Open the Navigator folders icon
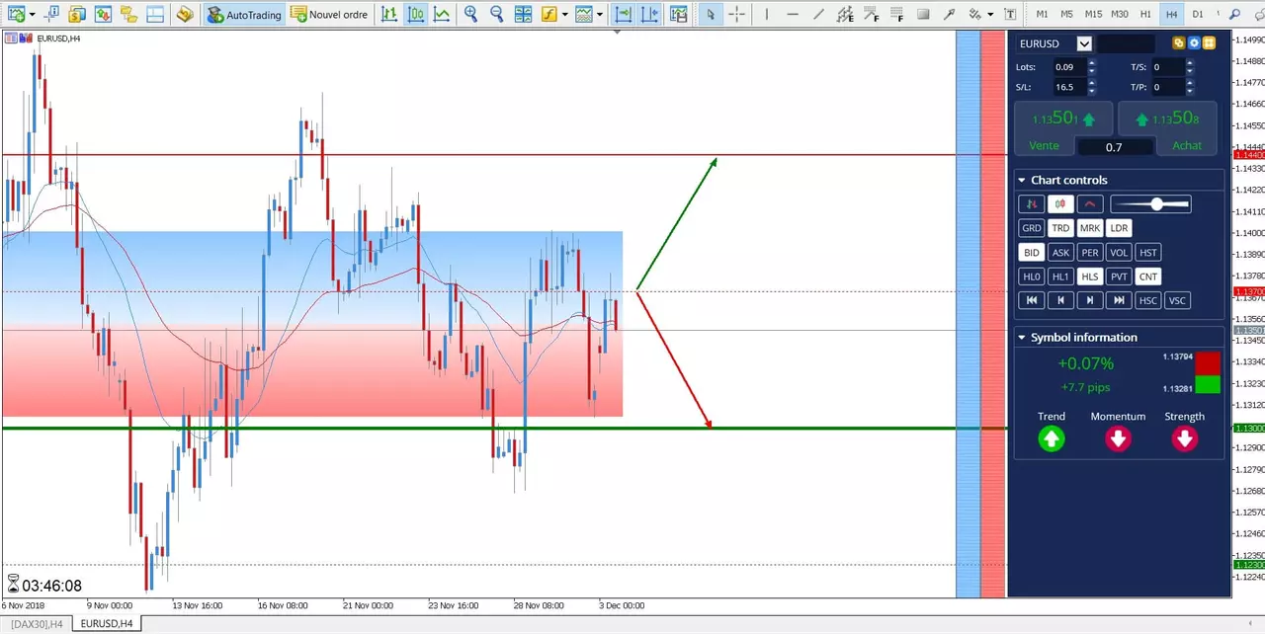This screenshot has width=1265, height=634. 128,14
